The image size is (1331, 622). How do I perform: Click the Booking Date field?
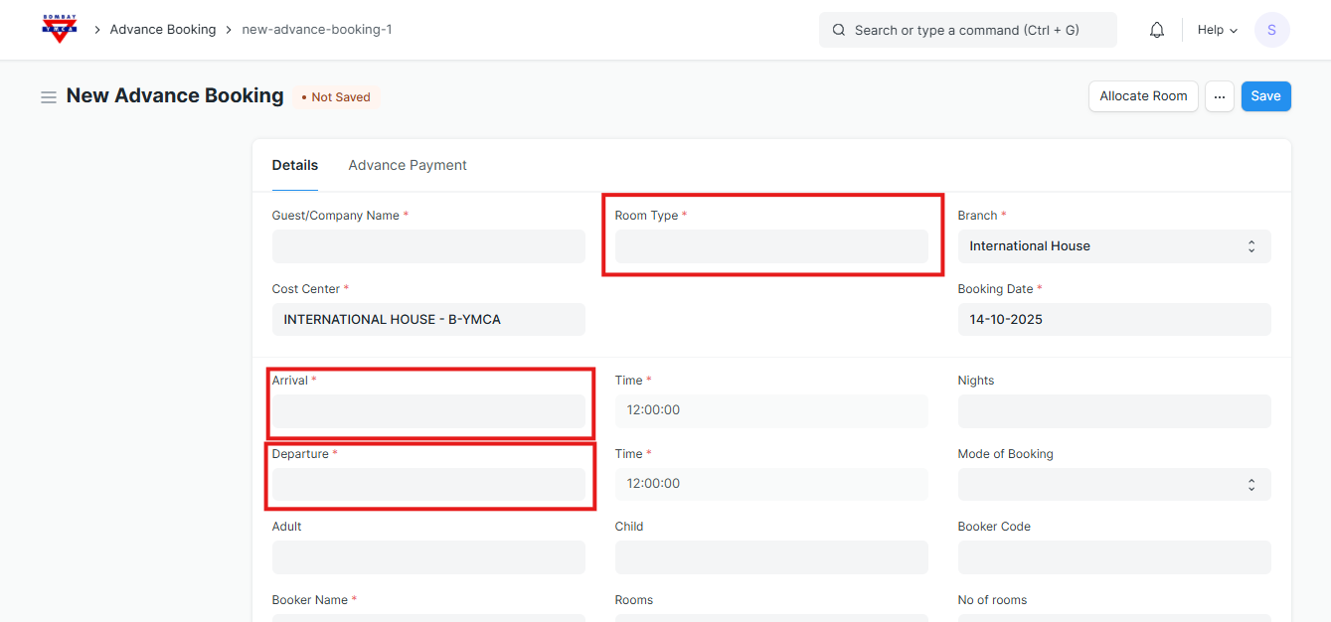tap(1113, 320)
